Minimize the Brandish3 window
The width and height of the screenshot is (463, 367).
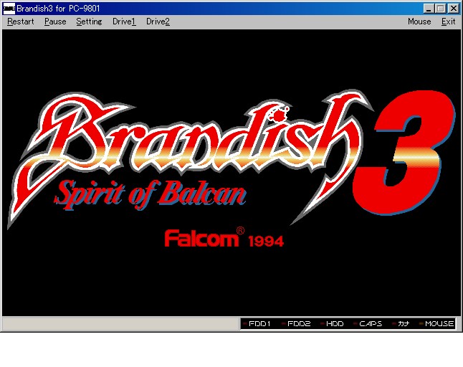pos(429,9)
